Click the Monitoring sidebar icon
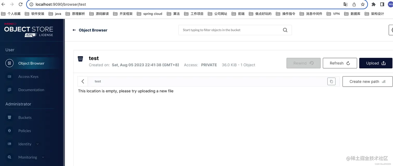This screenshot has width=393, height=166. (10, 157)
